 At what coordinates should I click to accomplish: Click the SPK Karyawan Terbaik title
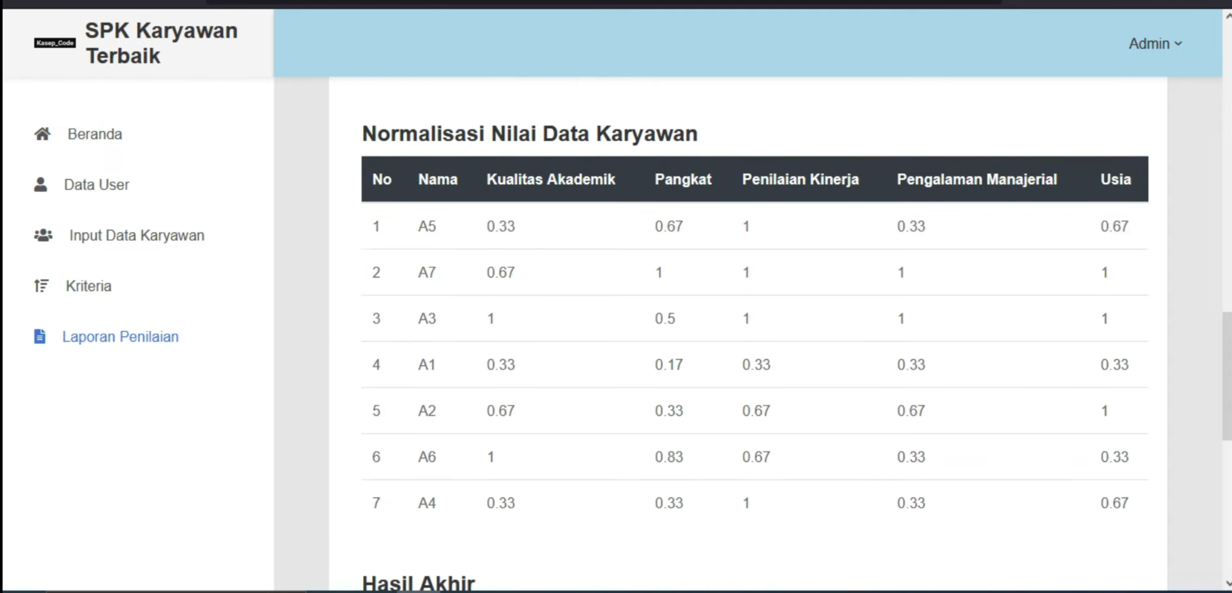click(161, 43)
